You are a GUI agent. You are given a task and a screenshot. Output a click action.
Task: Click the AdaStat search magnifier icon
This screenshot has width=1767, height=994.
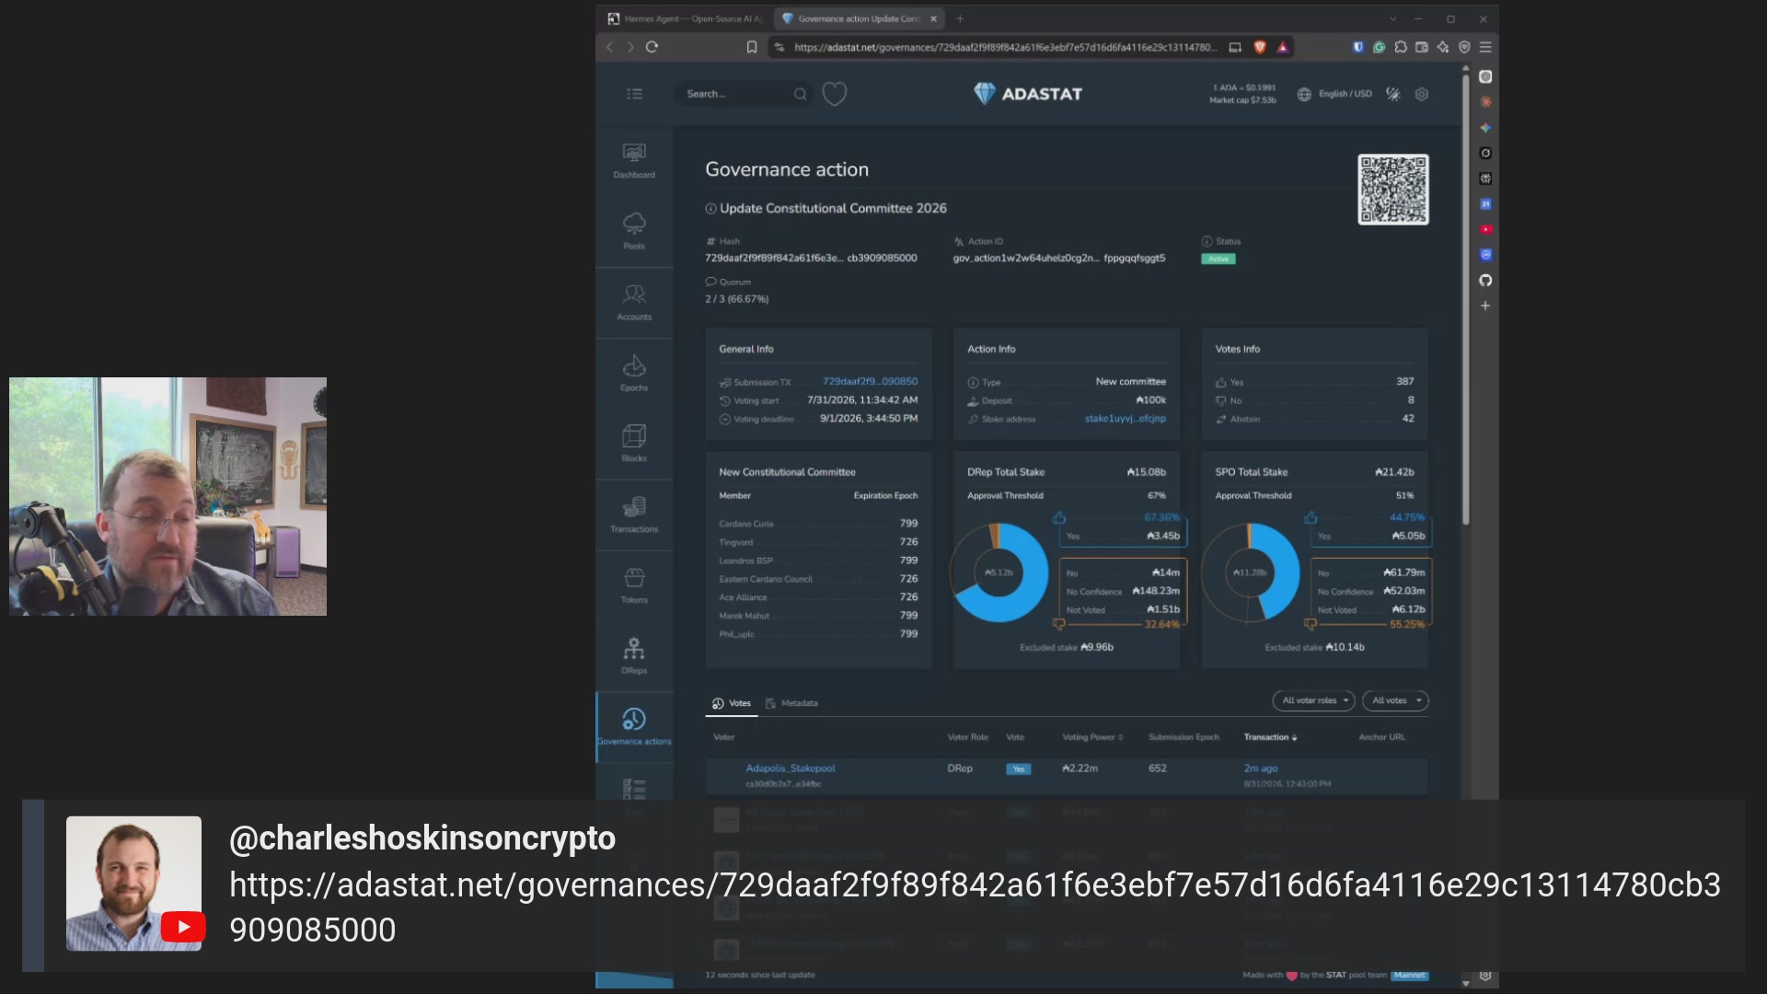tap(800, 94)
